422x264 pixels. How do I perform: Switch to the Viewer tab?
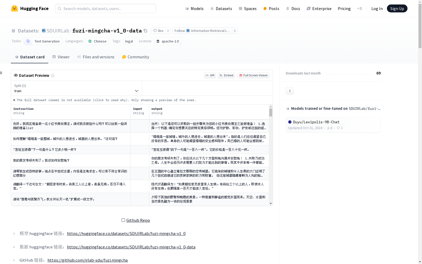point(61,57)
